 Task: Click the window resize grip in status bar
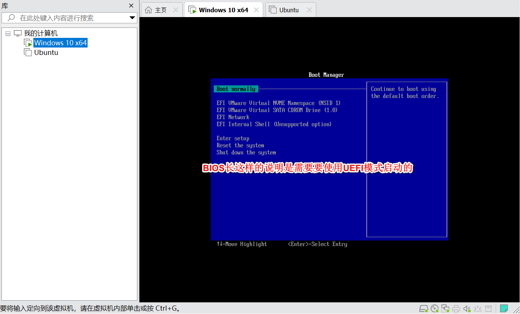click(516, 310)
